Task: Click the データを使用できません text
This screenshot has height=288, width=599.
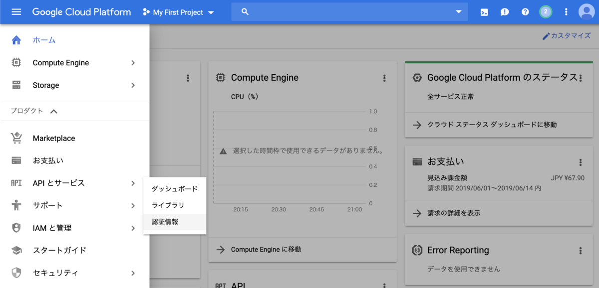Action: tap(464, 269)
